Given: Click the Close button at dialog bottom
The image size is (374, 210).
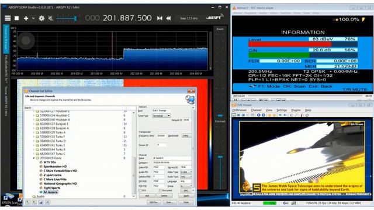Looking at the screenshot, I should click(x=186, y=202).
